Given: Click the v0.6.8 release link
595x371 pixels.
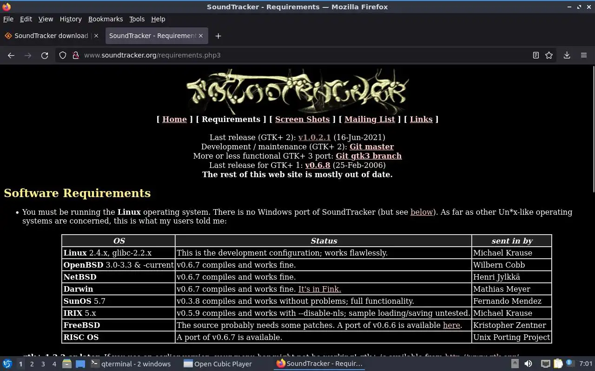Looking at the screenshot, I should tap(317, 165).
